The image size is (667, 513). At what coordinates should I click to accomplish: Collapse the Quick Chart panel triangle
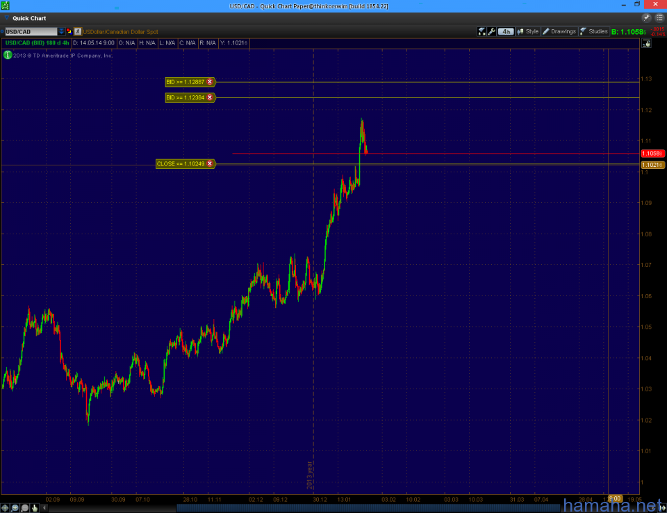pyautogui.click(x=6, y=18)
